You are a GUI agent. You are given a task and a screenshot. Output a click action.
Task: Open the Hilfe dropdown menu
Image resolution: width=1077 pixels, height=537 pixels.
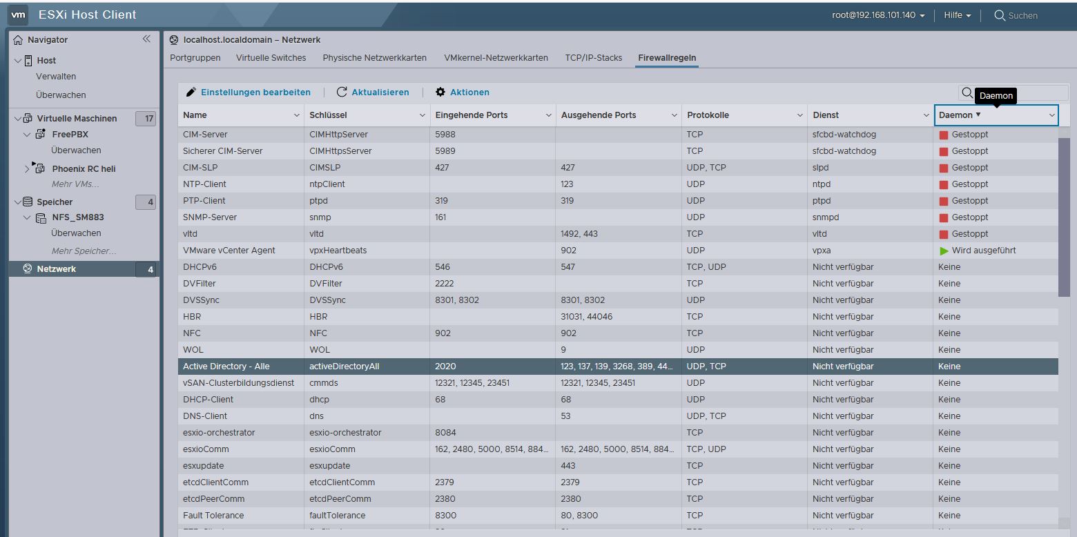click(957, 15)
